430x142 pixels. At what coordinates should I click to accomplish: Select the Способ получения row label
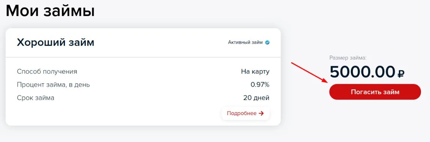(47, 72)
